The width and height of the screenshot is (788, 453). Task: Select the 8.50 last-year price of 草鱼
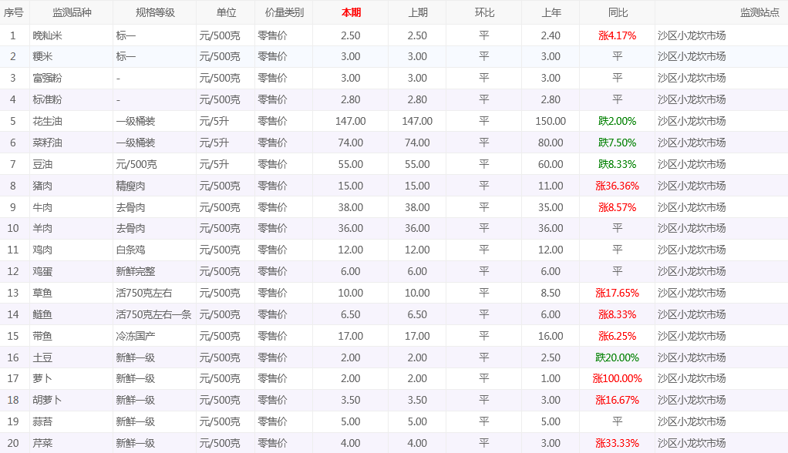tap(551, 294)
